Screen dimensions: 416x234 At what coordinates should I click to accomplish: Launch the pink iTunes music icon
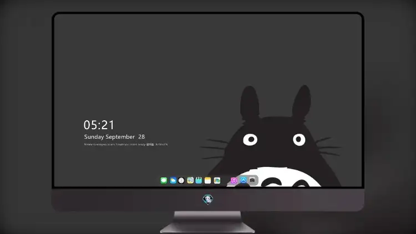click(234, 180)
